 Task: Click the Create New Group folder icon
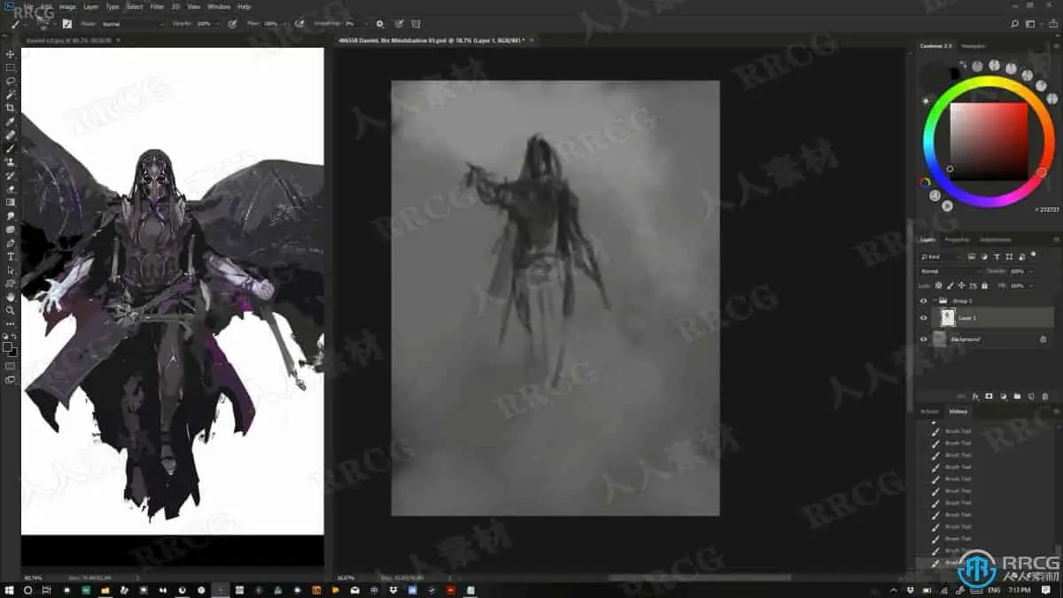click(1017, 396)
